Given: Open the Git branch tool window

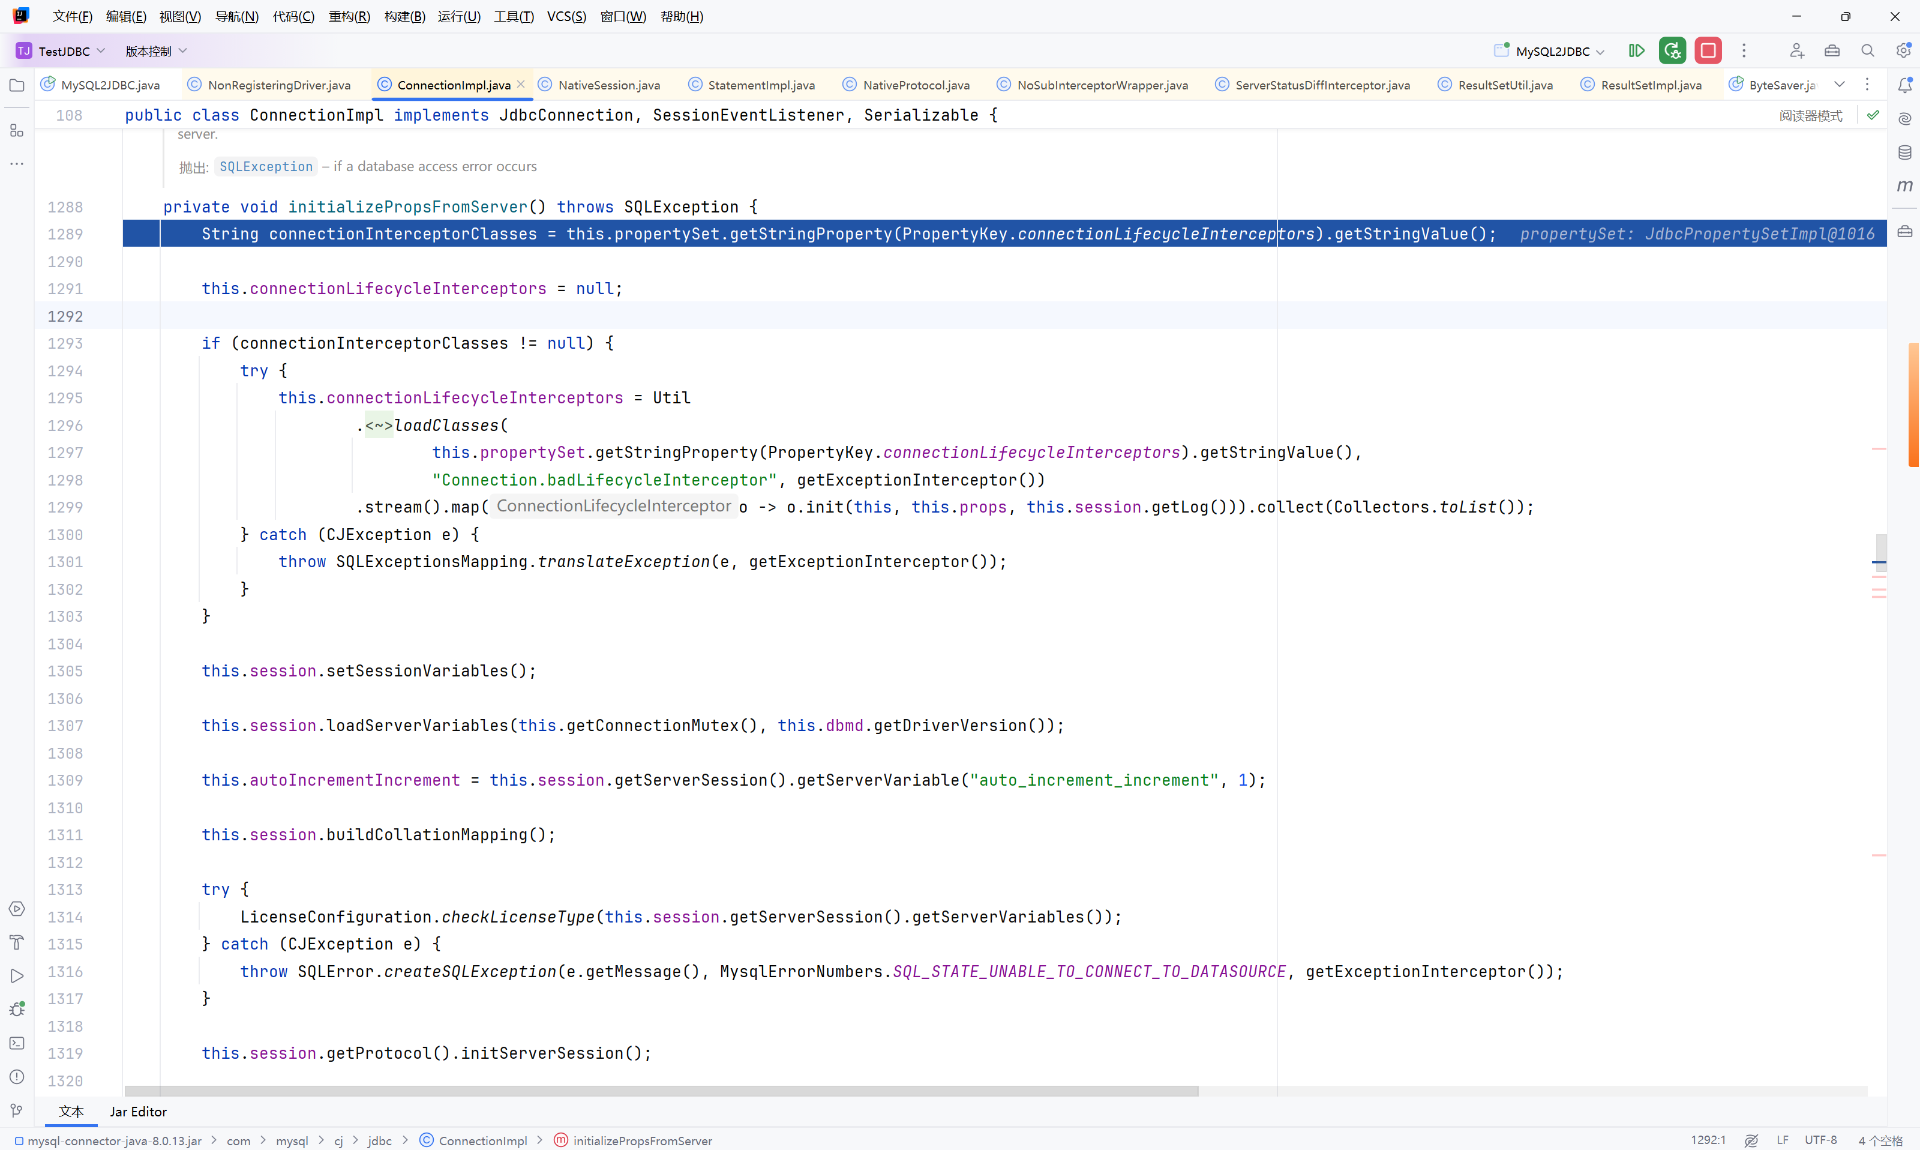Looking at the screenshot, I should click(16, 1110).
